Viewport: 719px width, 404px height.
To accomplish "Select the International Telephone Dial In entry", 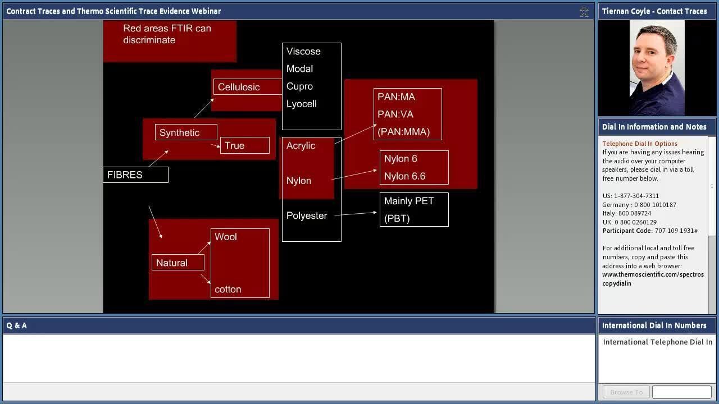I will coord(657,342).
